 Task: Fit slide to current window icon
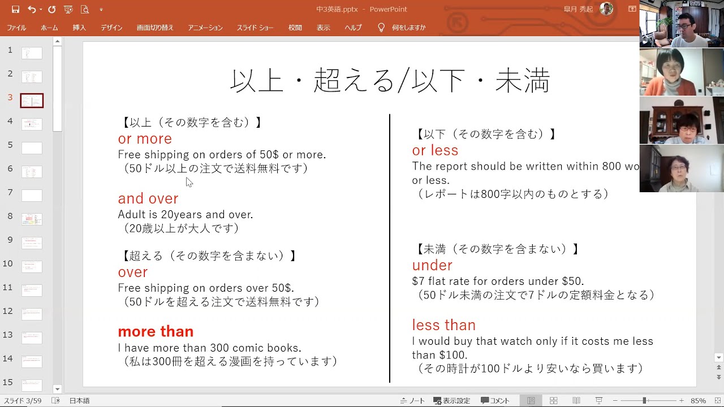point(717,401)
